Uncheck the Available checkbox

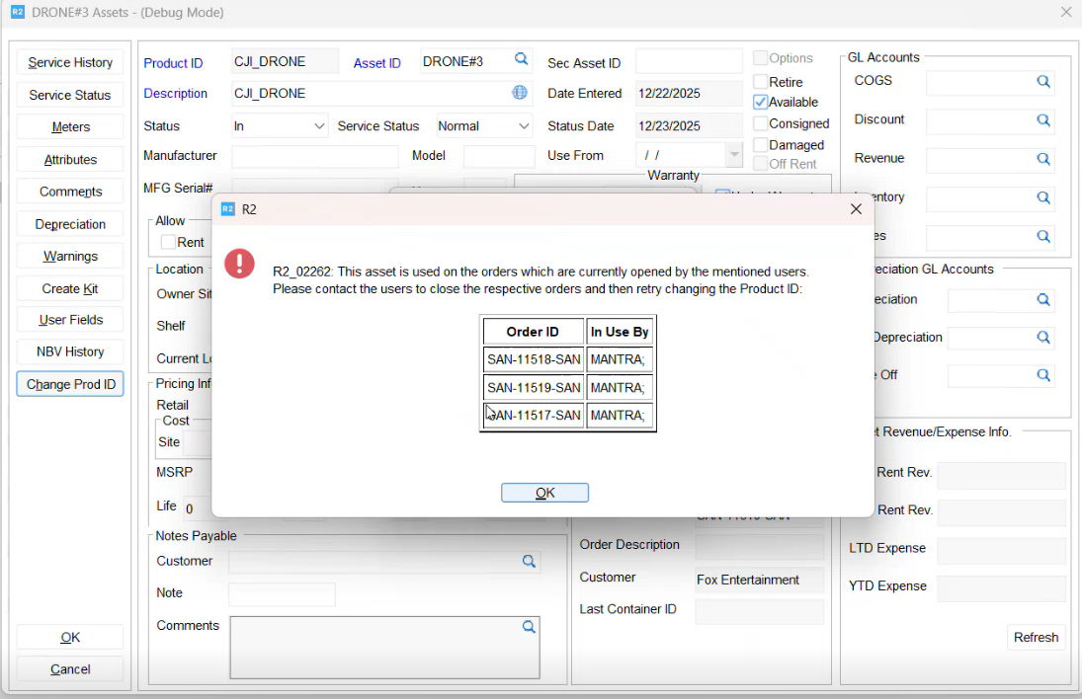tap(760, 102)
